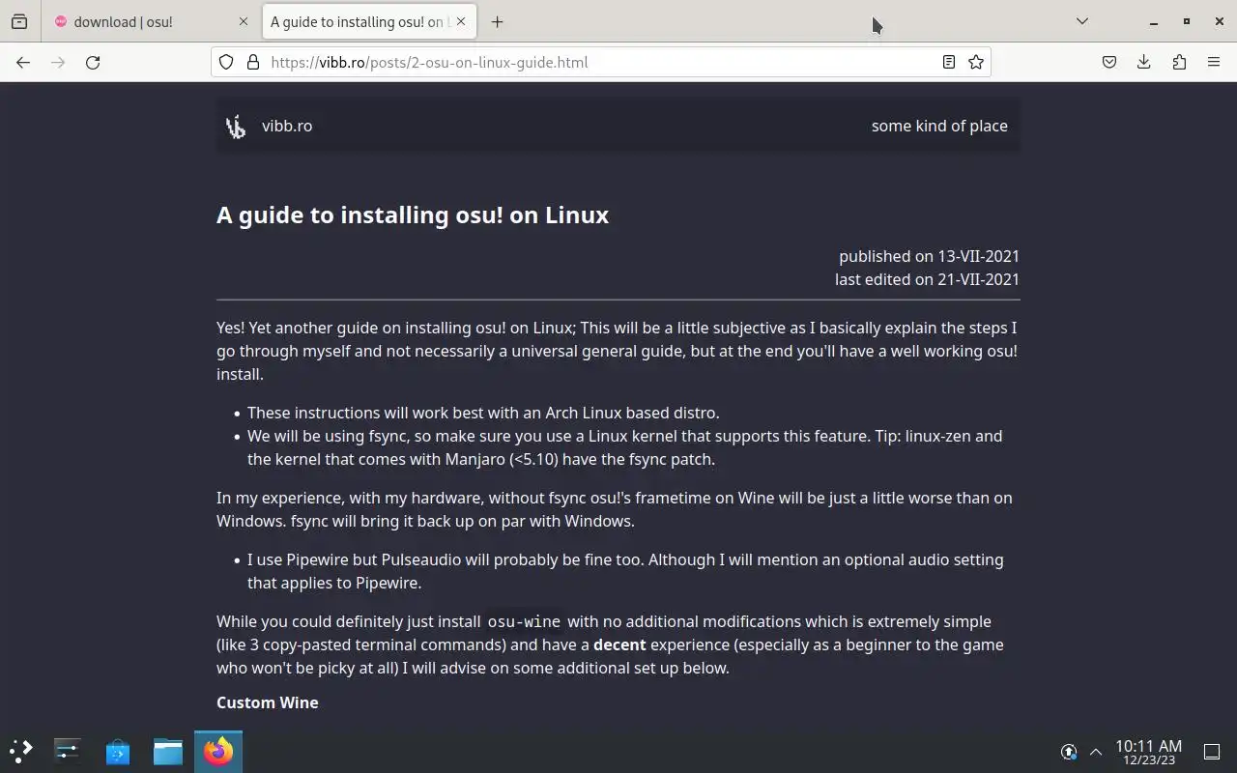Screen dimensions: 1237x773
Task: Open the tracking protection shield icon
Action: coord(226,62)
